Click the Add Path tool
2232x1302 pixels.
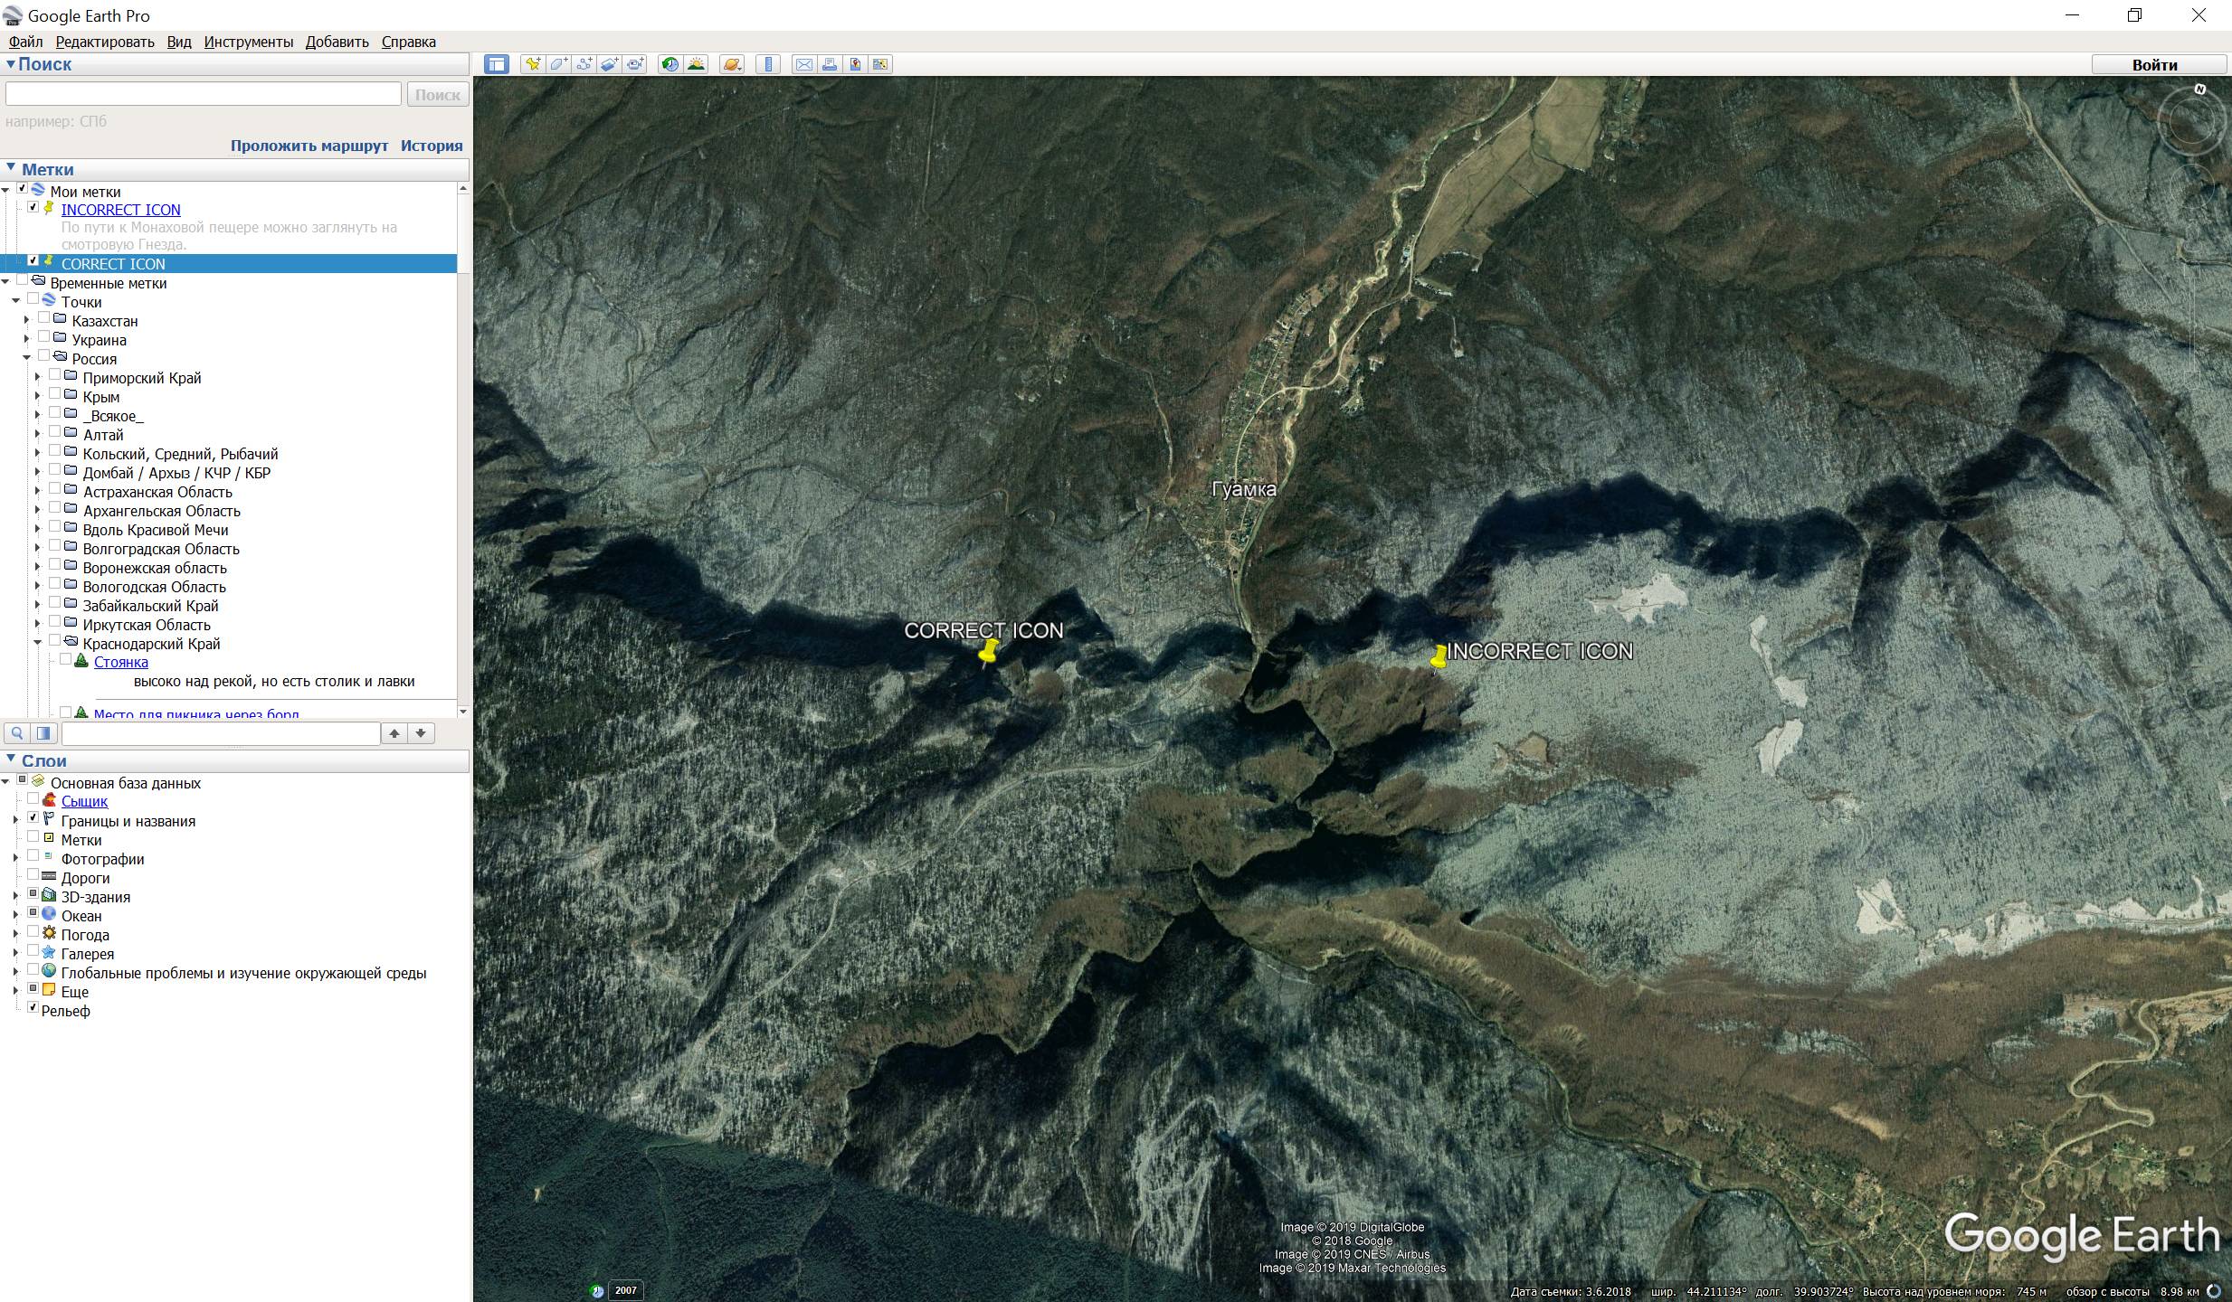click(x=584, y=64)
